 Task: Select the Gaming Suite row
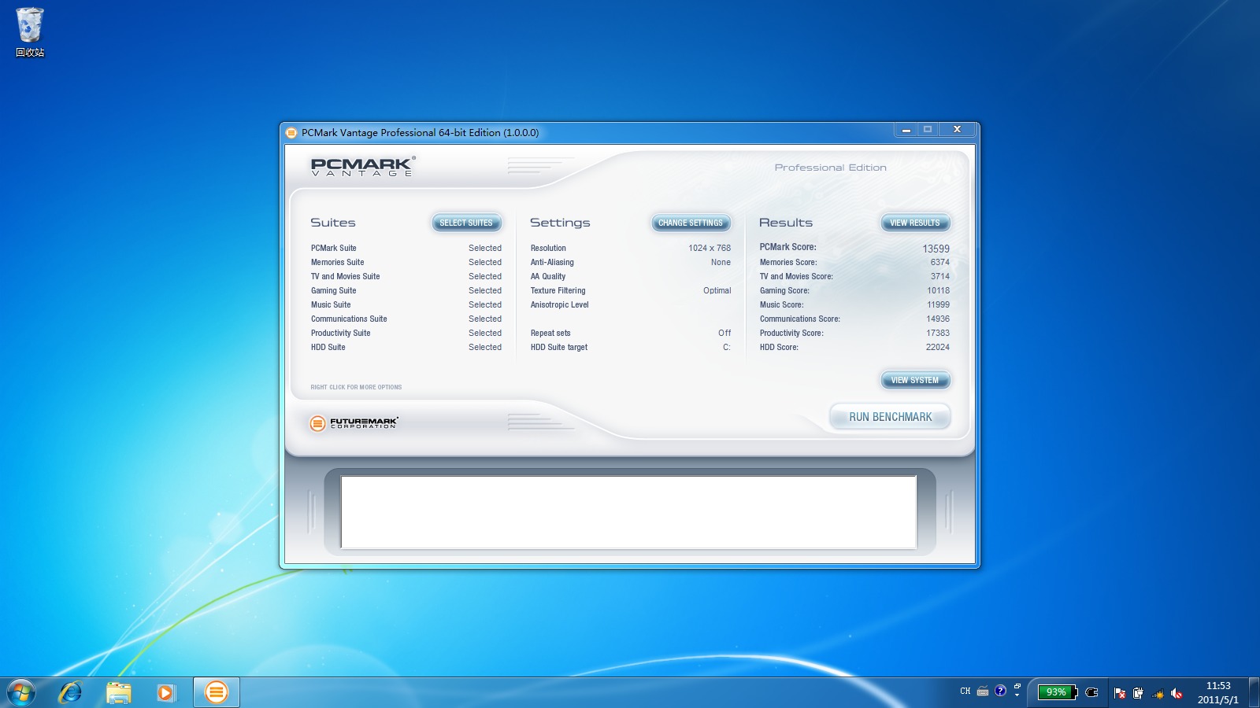pos(406,290)
